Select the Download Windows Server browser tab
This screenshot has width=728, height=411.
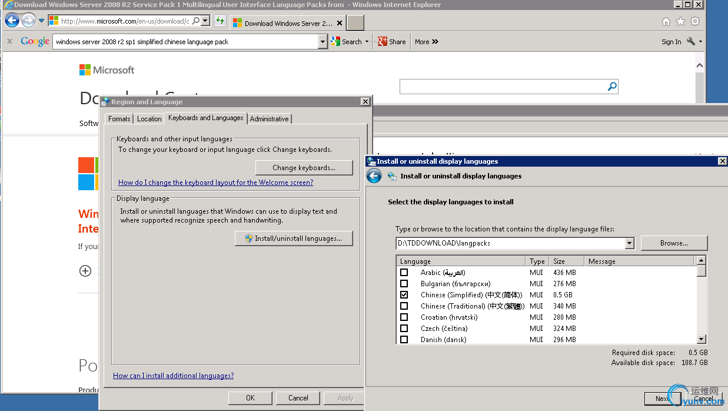pyautogui.click(x=287, y=23)
